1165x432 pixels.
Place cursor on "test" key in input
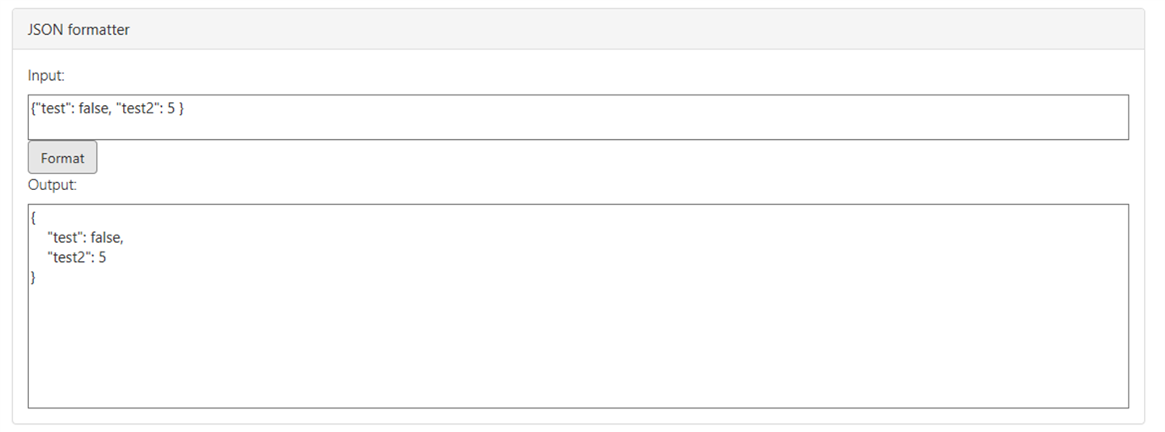53,108
